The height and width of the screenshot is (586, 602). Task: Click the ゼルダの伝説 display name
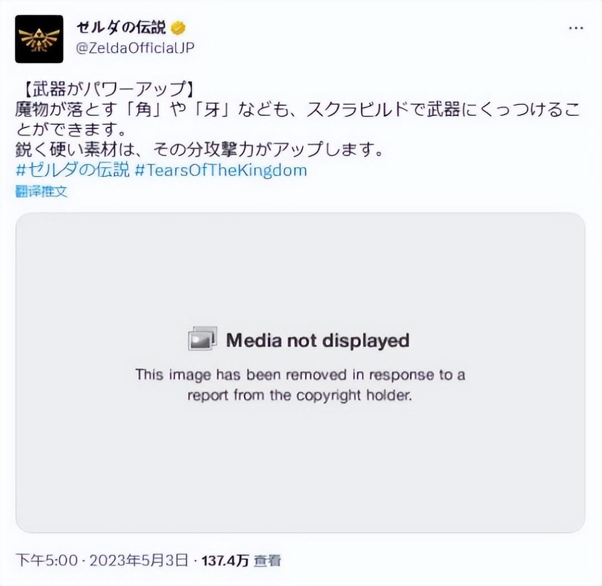pyautogui.click(x=122, y=28)
